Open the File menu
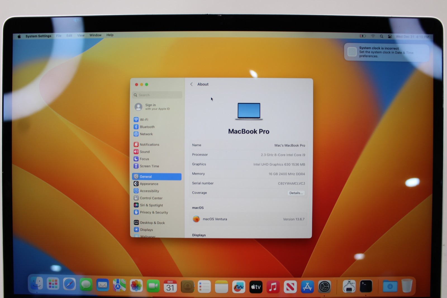The height and width of the screenshot is (298, 447). [x=59, y=36]
